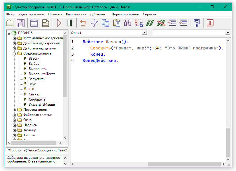Viewport: 236px width, 171px height.
Task: Select the КЗС tree item
Action: coord(32,89)
